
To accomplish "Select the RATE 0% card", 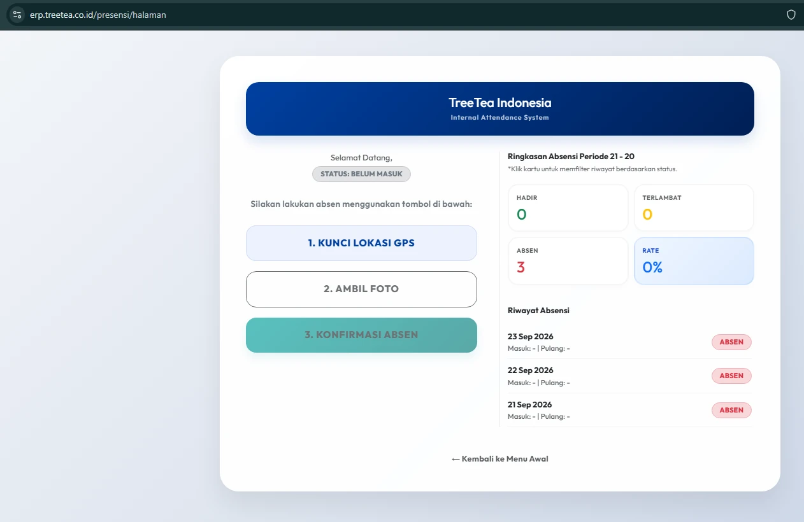I will click(x=694, y=261).
